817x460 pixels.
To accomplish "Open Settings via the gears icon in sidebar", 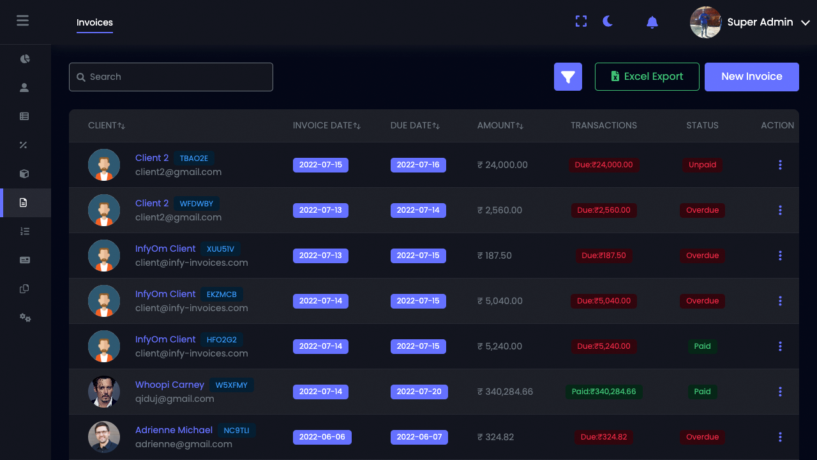I will click(x=24, y=317).
